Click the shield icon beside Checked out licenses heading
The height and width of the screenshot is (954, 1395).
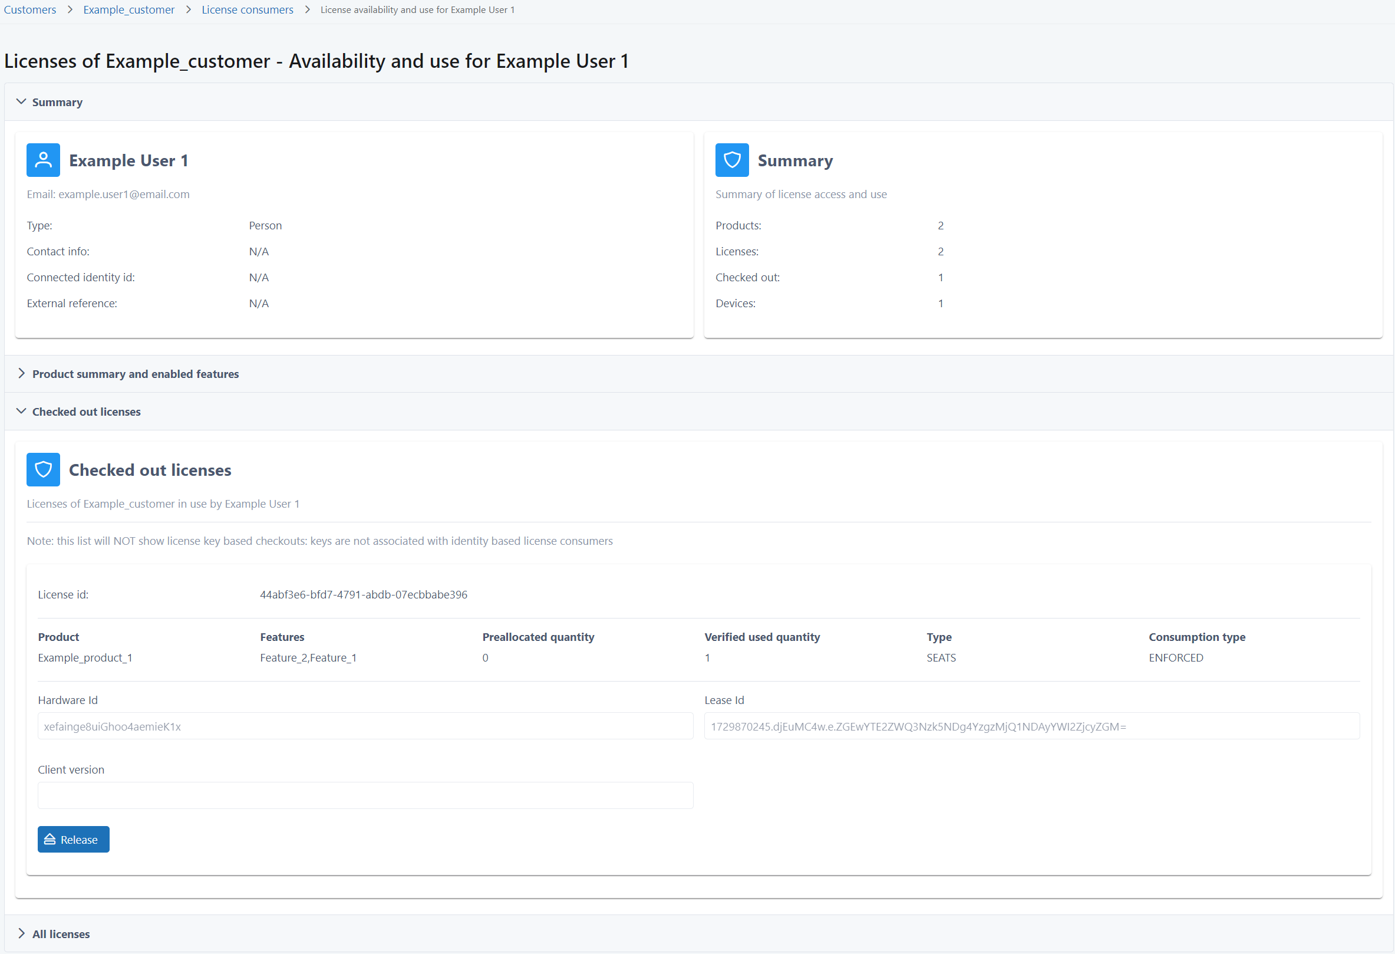pyautogui.click(x=43, y=469)
